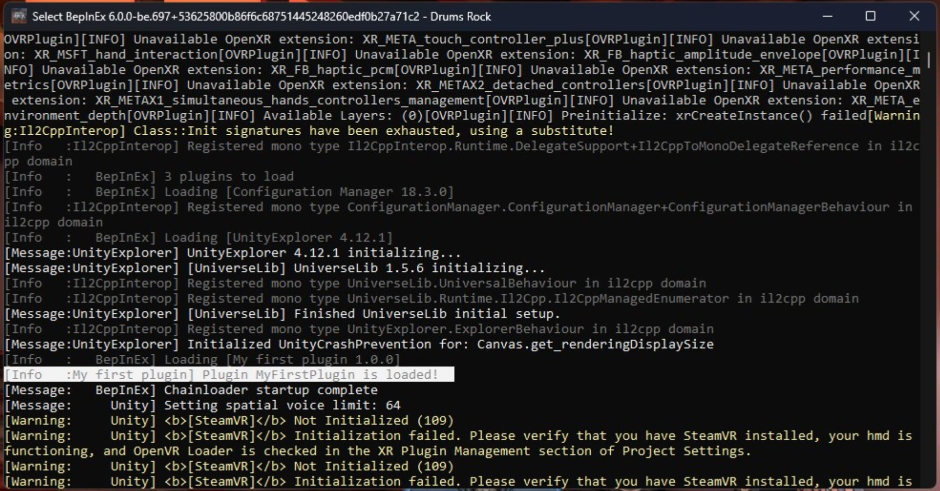
Task: Click the 'Chainloader startup complete' message line
Action: [x=190, y=390]
